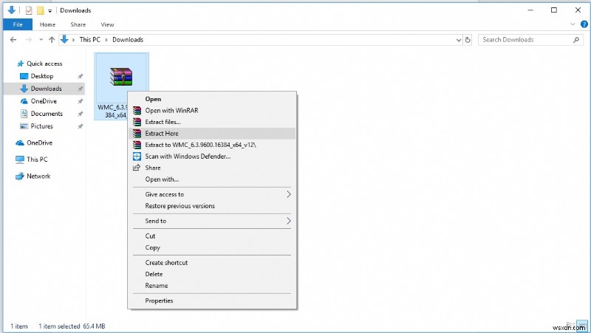Screen dimensions: 591x333
Task: Click the Forward navigation arrow
Action: coord(29,40)
